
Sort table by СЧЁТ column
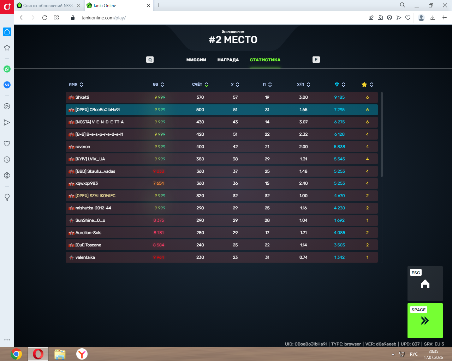click(200, 85)
